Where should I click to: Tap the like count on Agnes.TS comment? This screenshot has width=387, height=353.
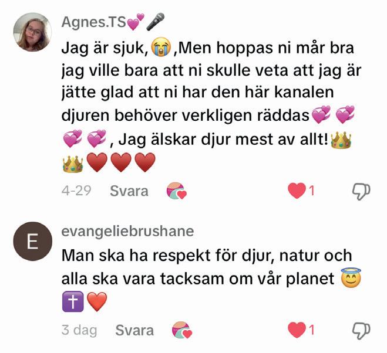click(311, 191)
